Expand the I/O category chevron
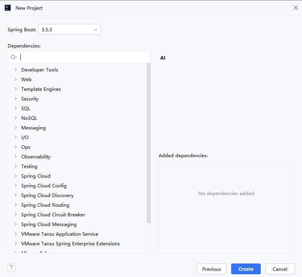The image size is (302, 277). [15, 137]
